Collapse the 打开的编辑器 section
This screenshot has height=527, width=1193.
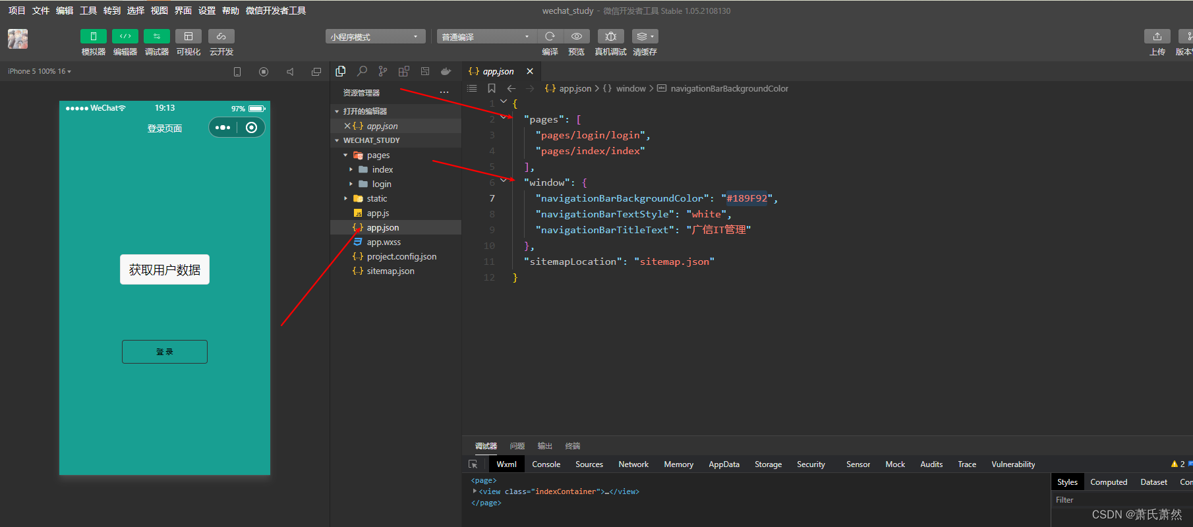point(337,111)
